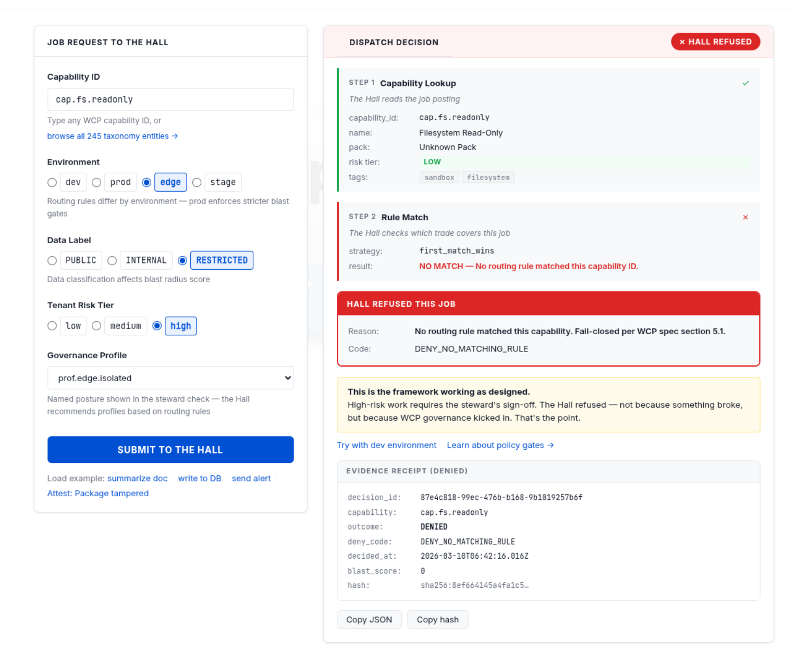Pick INTERNAL data label

[112, 260]
